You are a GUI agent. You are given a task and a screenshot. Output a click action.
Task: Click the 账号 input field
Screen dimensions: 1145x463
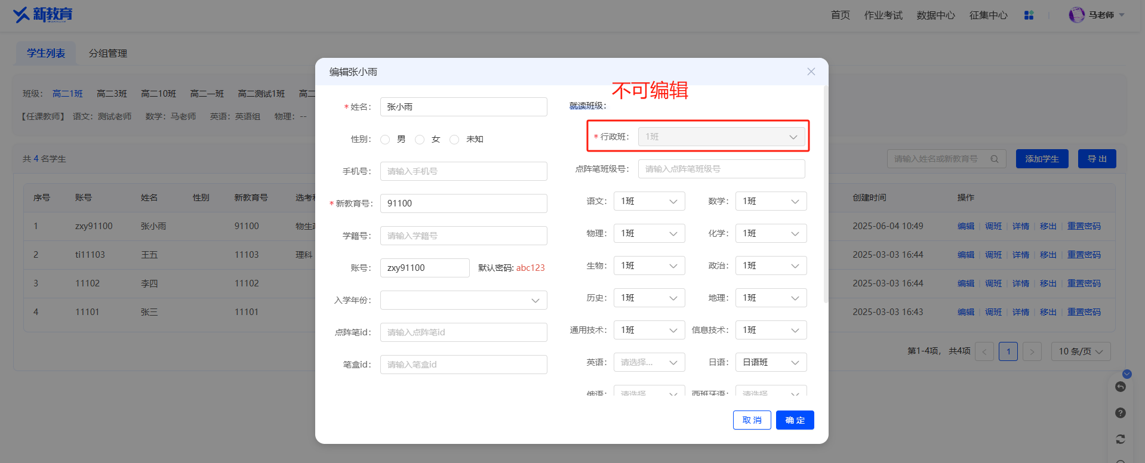[425, 268]
